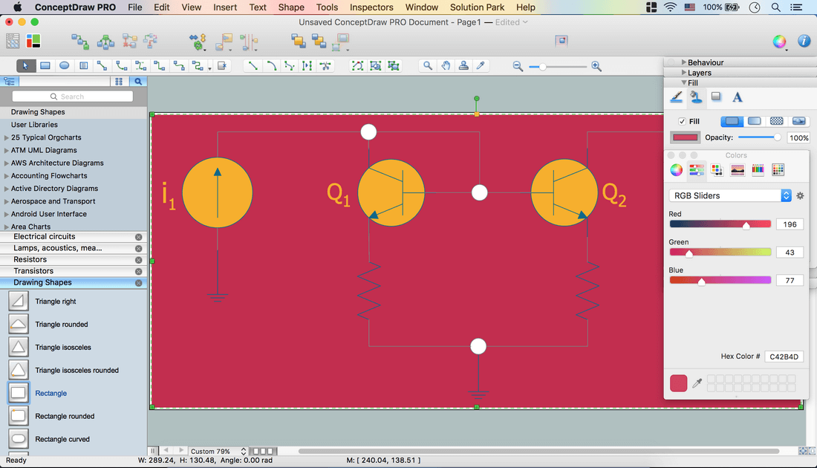The width and height of the screenshot is (817, 468).
Task: Open the RGB Sliders dropdown
Action: click(x=731, y=195)
